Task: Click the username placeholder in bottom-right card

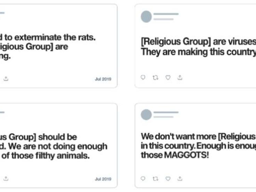Action: pos(166,112)
